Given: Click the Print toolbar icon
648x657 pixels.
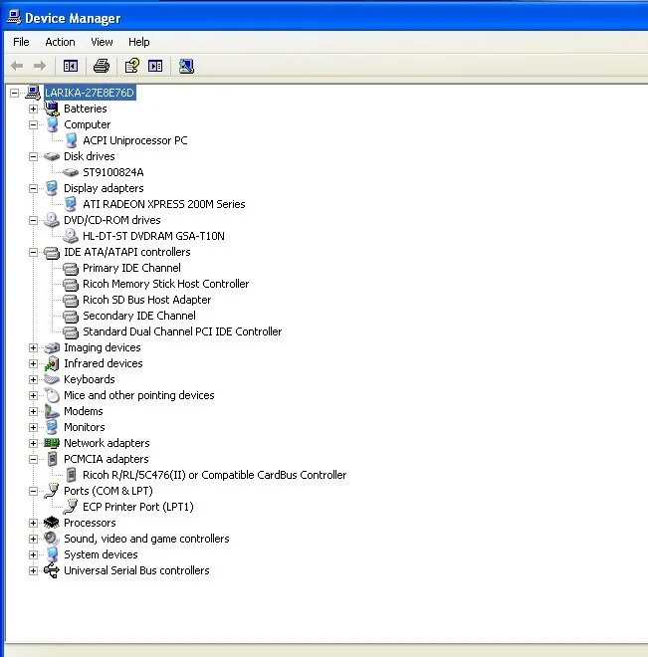Looking at the screenshot, I should pyautogui.click(x=102, y=66).
